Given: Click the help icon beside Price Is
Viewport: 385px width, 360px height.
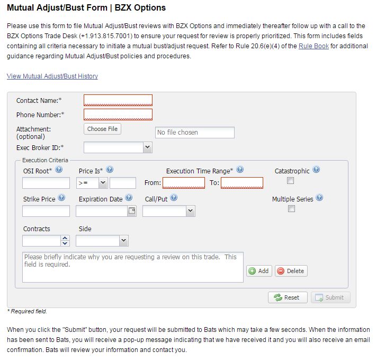Looking at the screenshot, I should pos(110,170).
